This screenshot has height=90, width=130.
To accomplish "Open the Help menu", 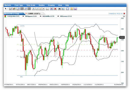I will [x=67, y=5].
